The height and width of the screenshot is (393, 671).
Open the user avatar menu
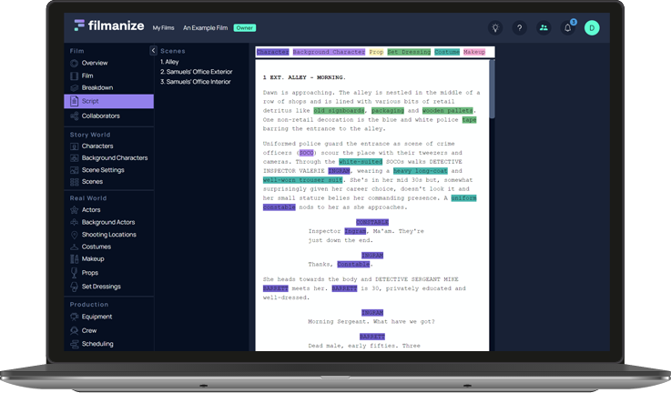tap(592, 28)
